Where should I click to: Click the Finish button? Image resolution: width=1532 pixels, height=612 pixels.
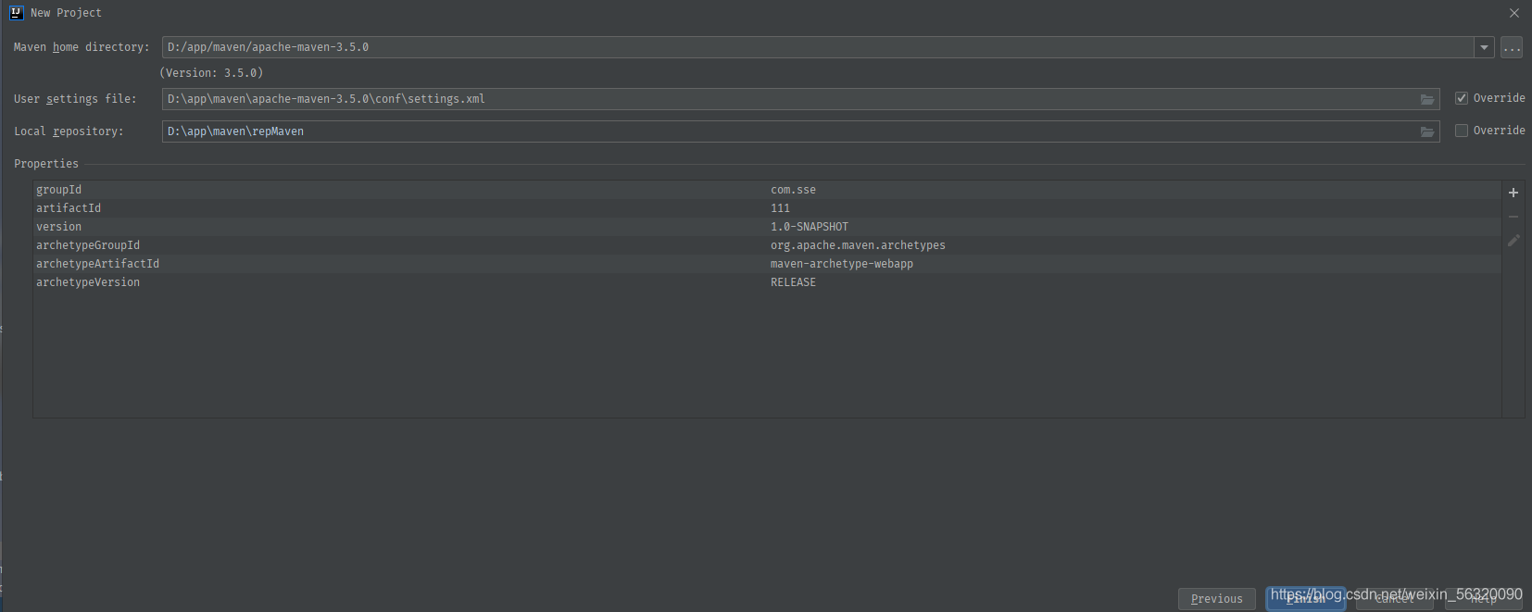point(1305,600)
